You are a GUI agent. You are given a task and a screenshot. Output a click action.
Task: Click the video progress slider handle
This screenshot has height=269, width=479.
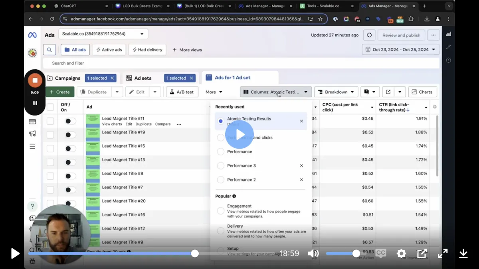point(195,253)
